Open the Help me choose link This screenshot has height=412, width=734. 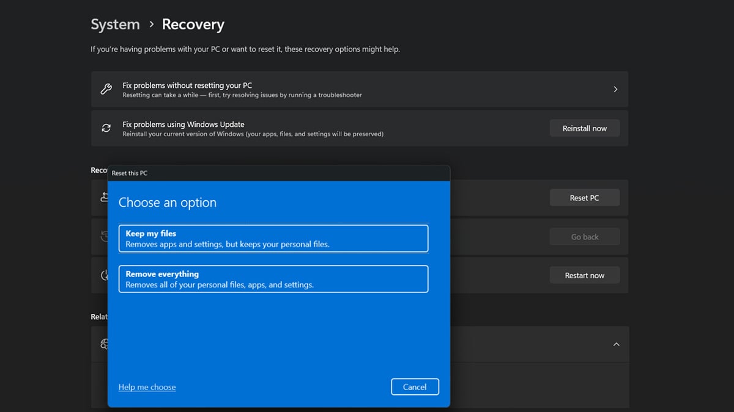147,387
